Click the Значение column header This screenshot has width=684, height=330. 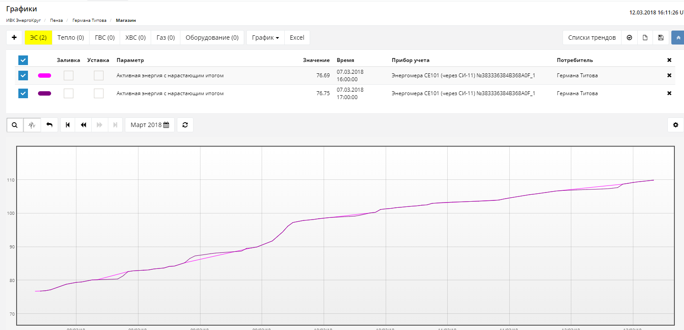[x=316, y=60]
